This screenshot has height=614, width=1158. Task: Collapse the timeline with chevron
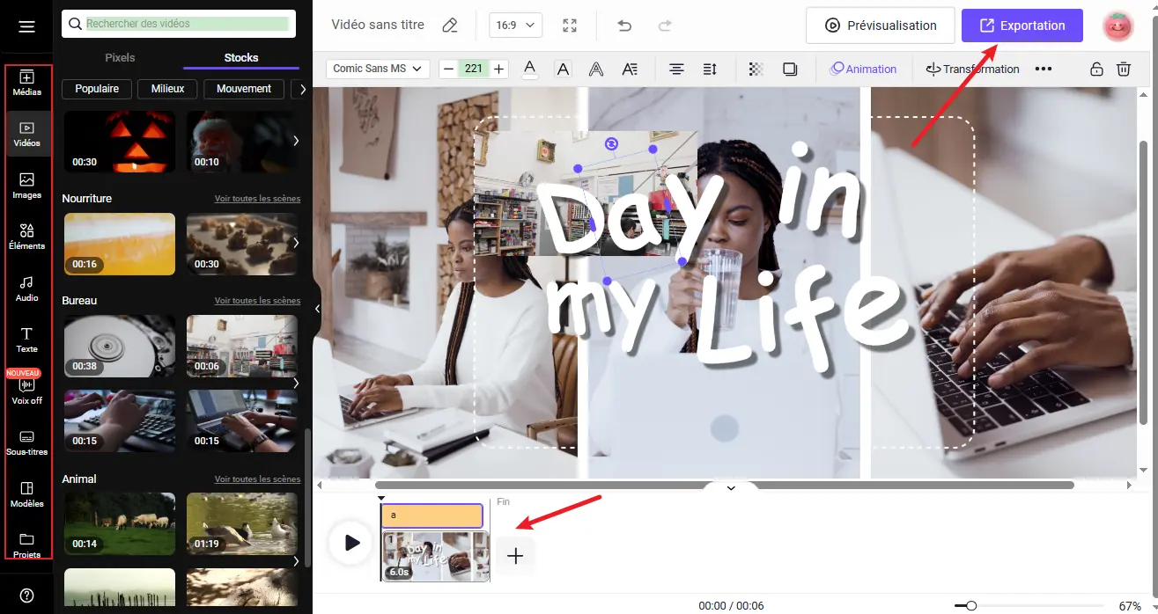coord(730,488)
